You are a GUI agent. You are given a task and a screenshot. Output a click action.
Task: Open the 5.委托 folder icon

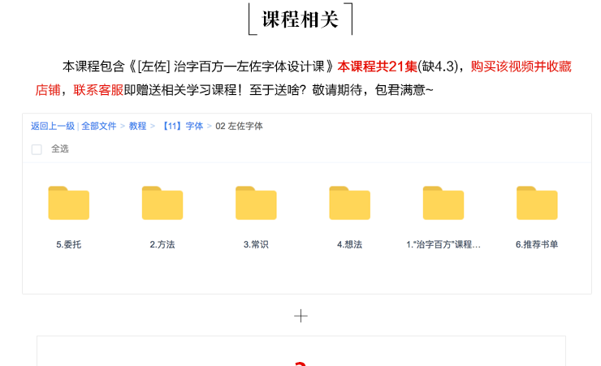click(x=68, y=203)
